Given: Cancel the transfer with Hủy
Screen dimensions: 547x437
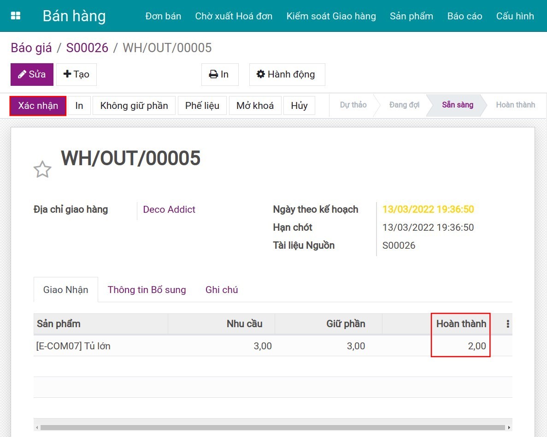Looking at the screenshot, I should tap(300, 106).
